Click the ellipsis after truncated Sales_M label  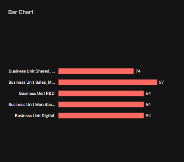(x=53, y=84)
